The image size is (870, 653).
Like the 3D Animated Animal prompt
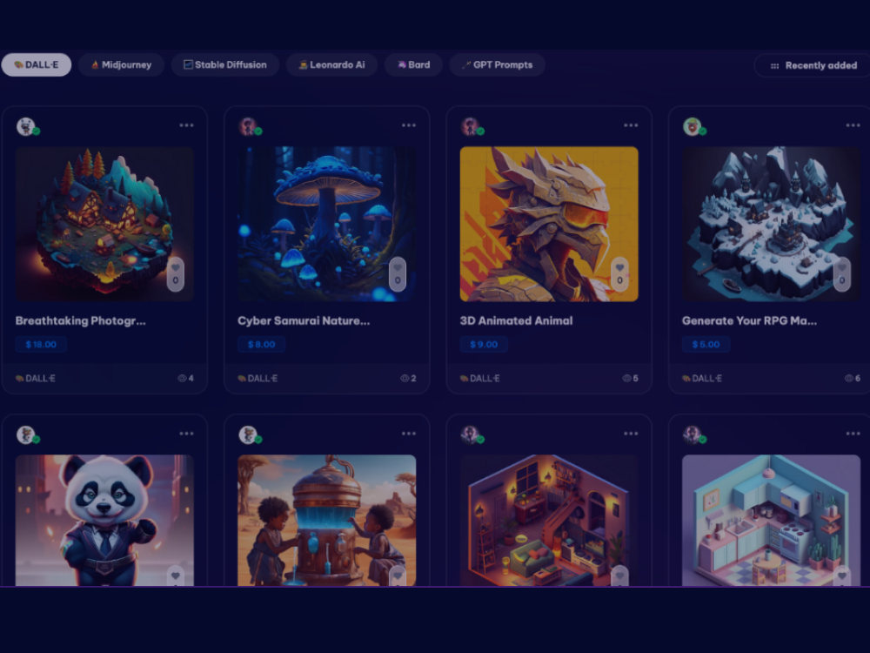point(619,274)
